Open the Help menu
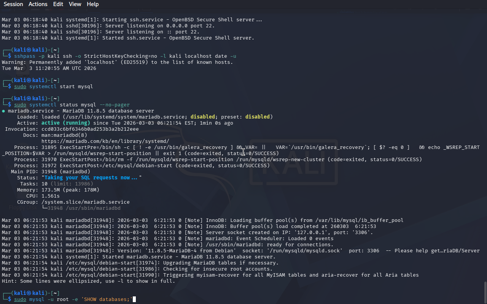Viewport: 487px width, 304px height. click(x=92, y=4)
